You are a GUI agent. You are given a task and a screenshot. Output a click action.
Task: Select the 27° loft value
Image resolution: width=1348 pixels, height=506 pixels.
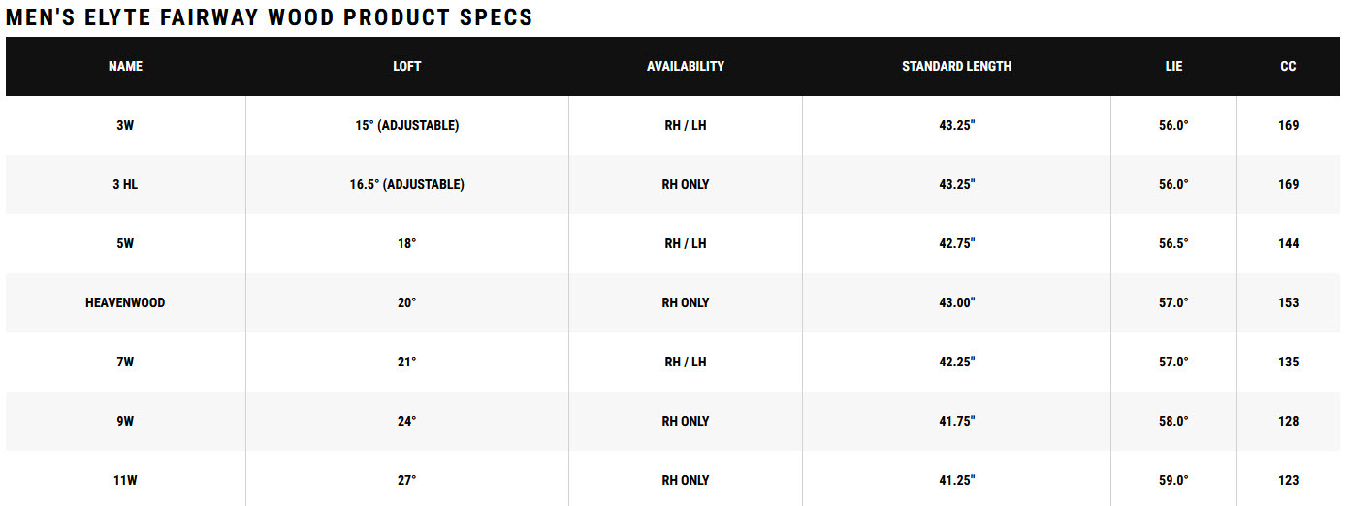pos(407,481)
